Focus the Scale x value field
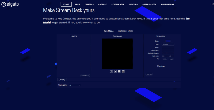The height and width of the screenshot is (110, 214). (165, 56)
